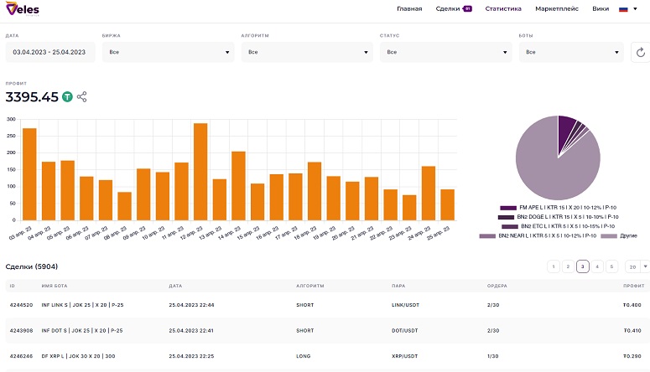Open the Алгоритм dropdown

307,52
